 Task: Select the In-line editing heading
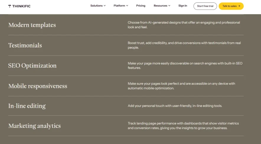pyautogui.click(x=27, y=106)
